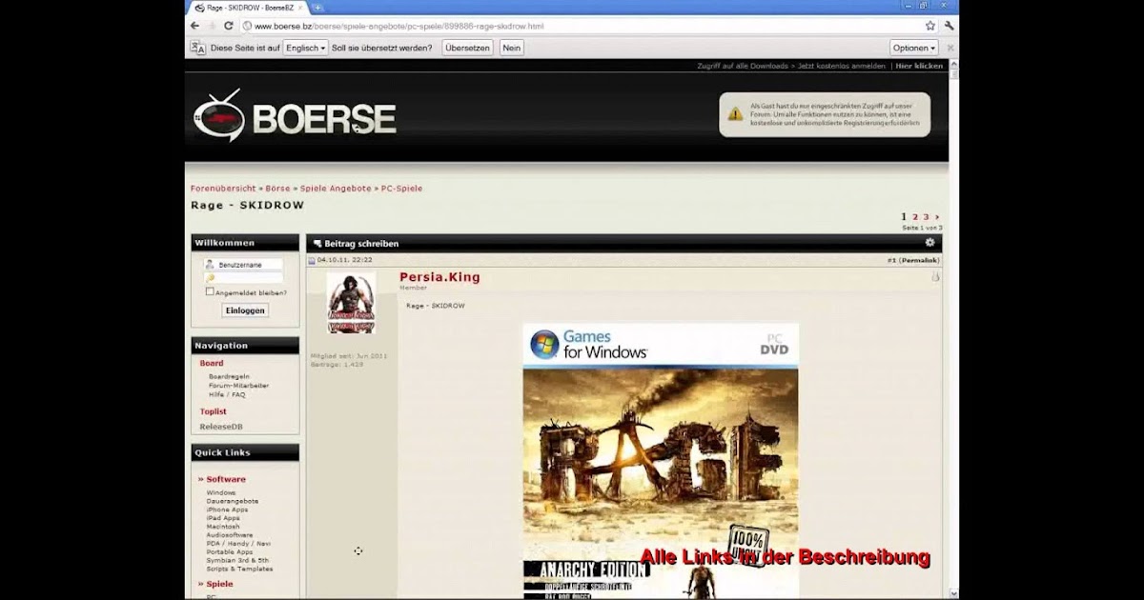Go to next page with the arrow

pyautogui.click(x=937, y=217)
